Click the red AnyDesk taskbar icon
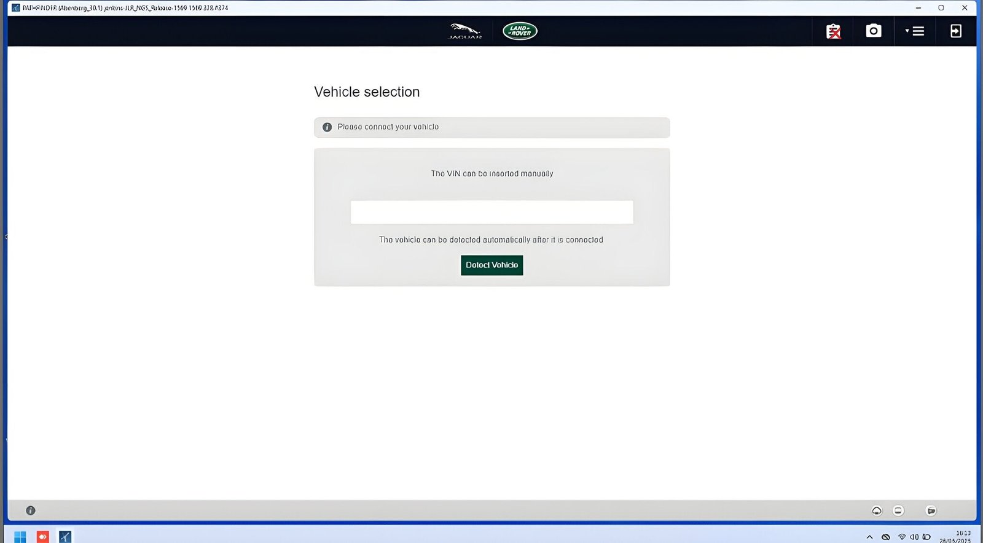The image size is (983, 543). (42, 536)
